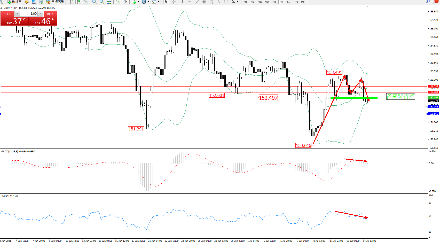440x242 pixels.
Task: Switch chart to candlestick display
Action: pos(79,2)
